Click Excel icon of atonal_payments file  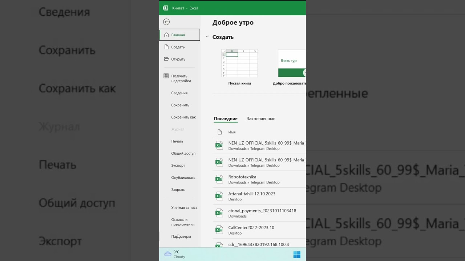pos(219,213)
